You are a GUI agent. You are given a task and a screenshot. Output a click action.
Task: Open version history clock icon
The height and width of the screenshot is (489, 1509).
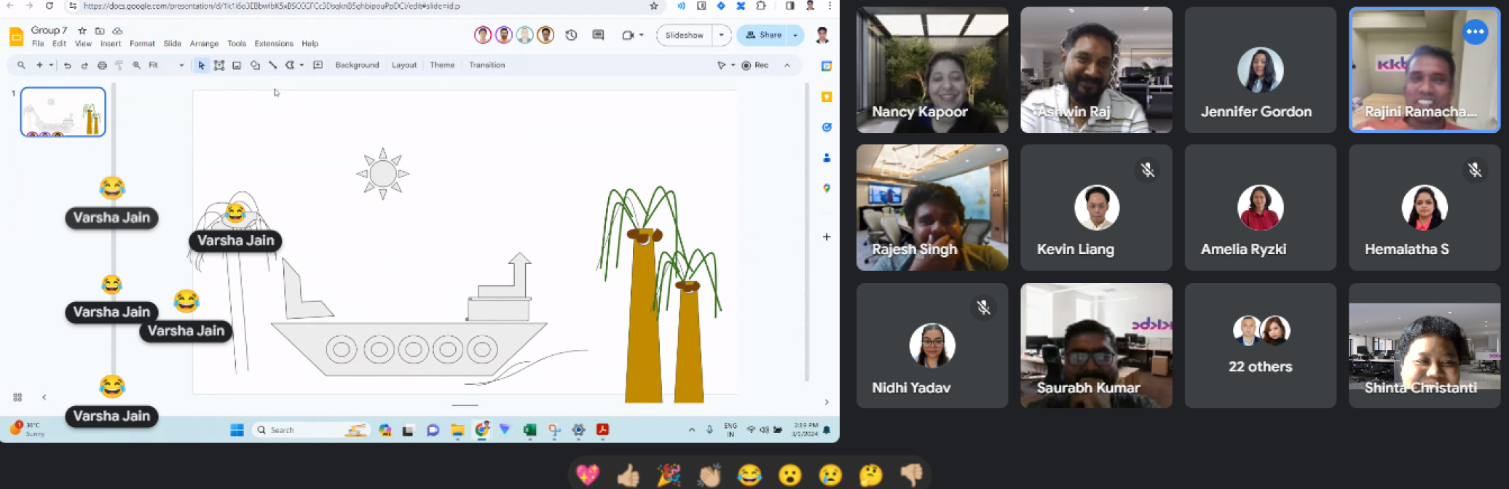(571, 35)
